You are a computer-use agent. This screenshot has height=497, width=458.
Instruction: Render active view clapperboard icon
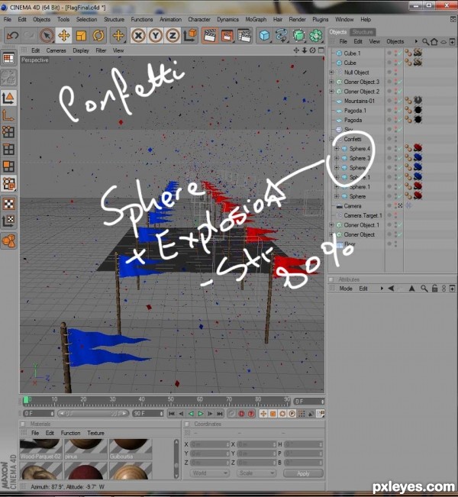pos(210,35)
